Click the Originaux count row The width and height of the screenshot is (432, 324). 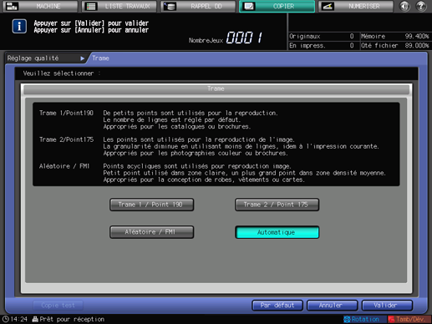[x=323, y=37]
